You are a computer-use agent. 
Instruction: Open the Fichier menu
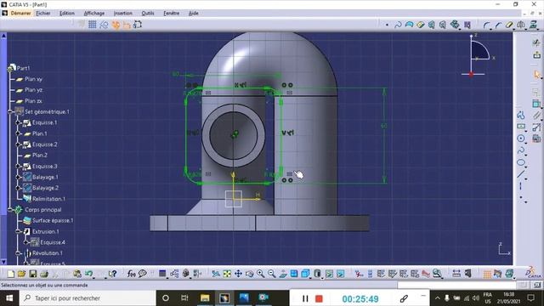pyautogui.click(x=43, y=14)
